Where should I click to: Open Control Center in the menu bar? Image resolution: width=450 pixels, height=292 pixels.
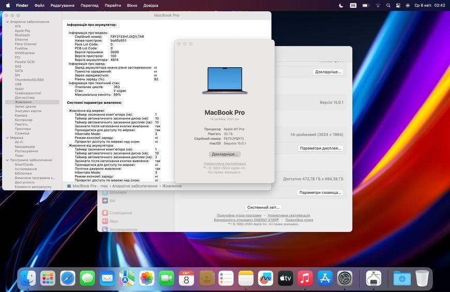click(398, 5)
